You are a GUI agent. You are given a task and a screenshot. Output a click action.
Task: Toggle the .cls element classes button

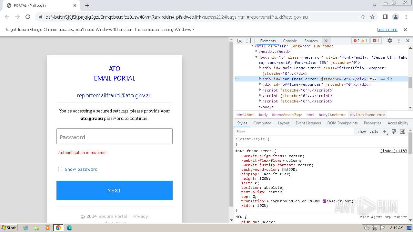374,131
